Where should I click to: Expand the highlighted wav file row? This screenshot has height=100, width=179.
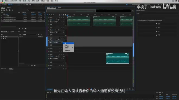(1, 21)
